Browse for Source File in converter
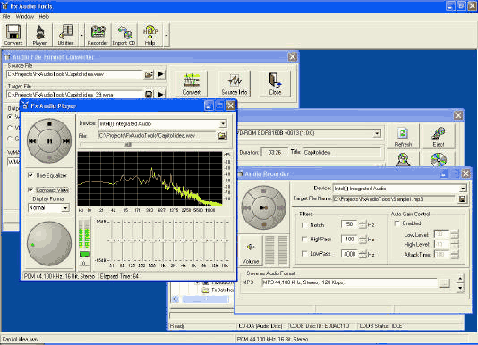Image resolution: width=478 pixels, height=345 pixels. tap(149, 74)
